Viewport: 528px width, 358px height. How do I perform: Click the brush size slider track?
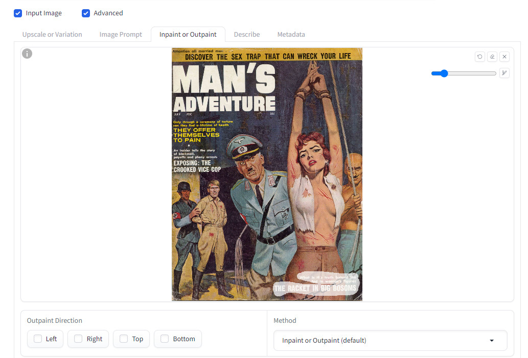coord(470,73)
